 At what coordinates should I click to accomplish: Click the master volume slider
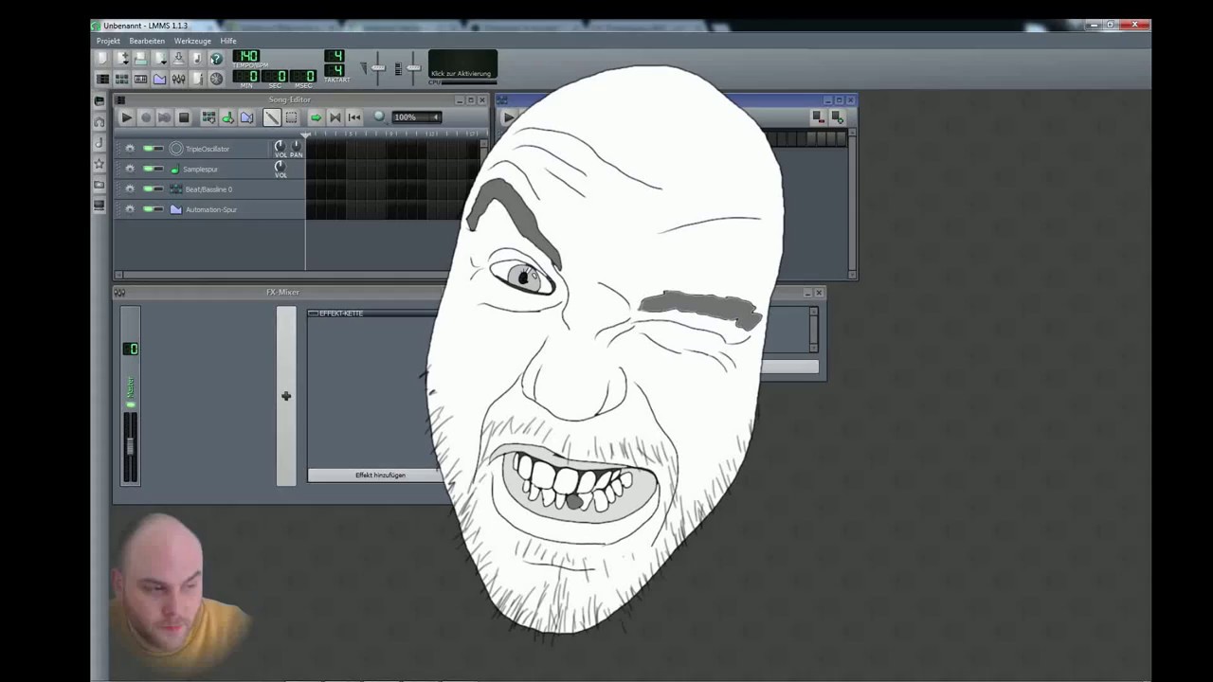point(378,67)
